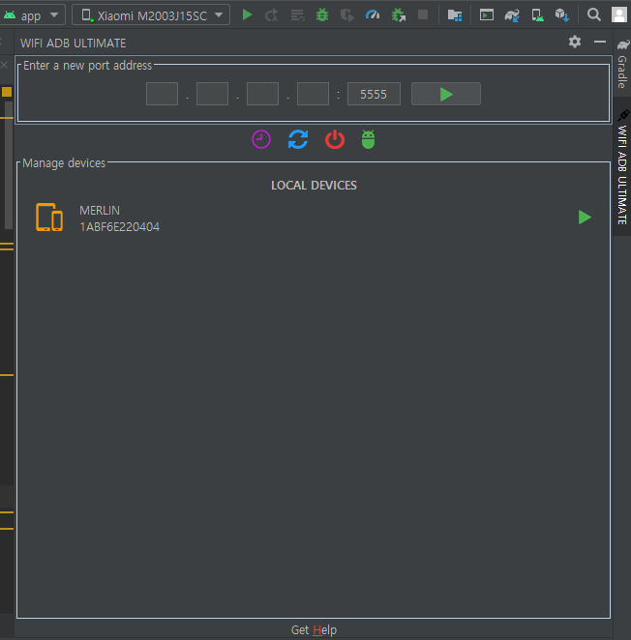The width and height of the screenshot is (631, 640).
Task: Click the Run with Coverage icon
Action: pos(347,15)
